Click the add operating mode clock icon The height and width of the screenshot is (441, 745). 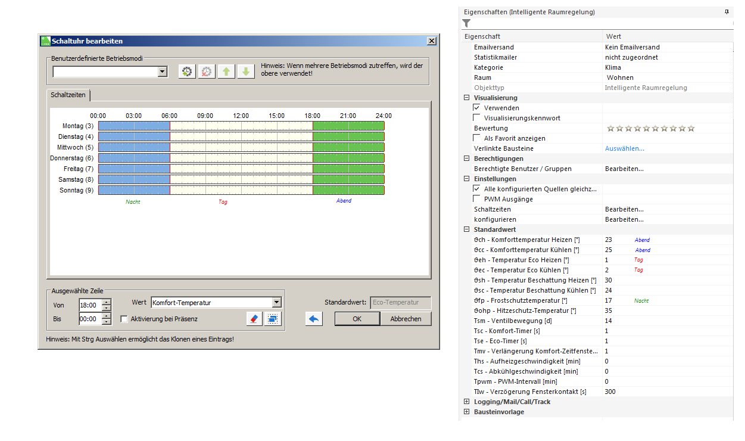pyautogui.click(x=187, y=72)
